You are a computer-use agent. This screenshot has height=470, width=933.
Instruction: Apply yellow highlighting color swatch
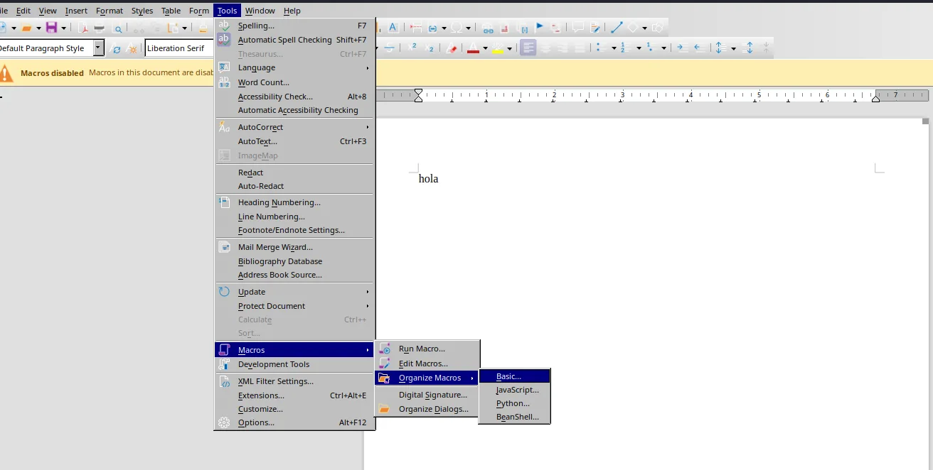pos(498,48)
